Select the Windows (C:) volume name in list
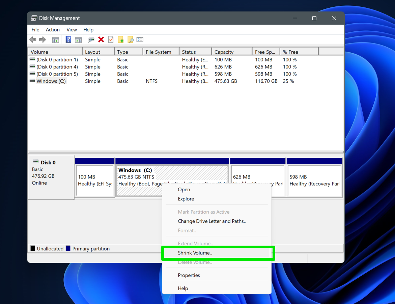The width and height of the screenshot is (395, 304). point(51,81)
